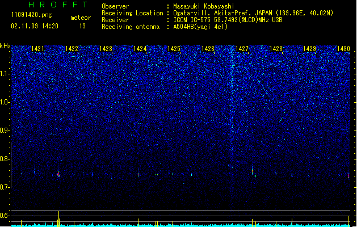This screenshot has width=357, height=227.
Task: Select antenna value A504HB(yagi 4el)
Action: pos(200,27)
